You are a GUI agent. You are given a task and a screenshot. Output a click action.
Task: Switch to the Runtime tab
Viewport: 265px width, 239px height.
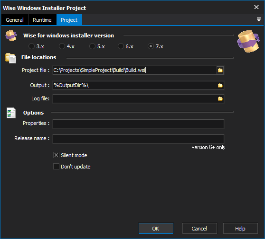point(42,20)
